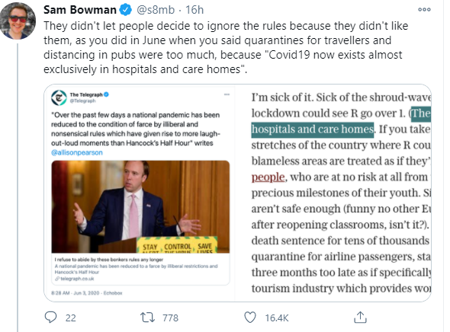Image resolution: width=450 pixels, height=332 pixels.
Task: Open the embedded Telegraph tweet's more options
Action: point(227,94)
